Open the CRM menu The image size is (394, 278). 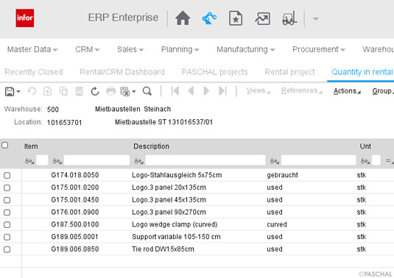pos(87,49)
